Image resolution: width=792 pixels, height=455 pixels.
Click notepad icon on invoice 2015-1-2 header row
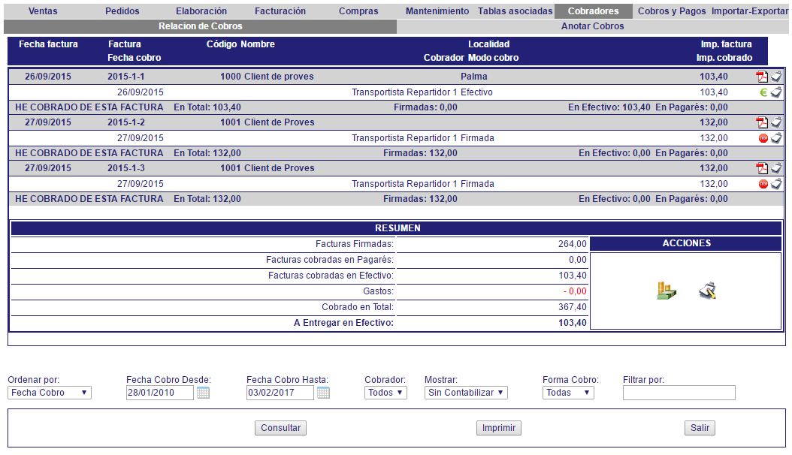point(776,122)
